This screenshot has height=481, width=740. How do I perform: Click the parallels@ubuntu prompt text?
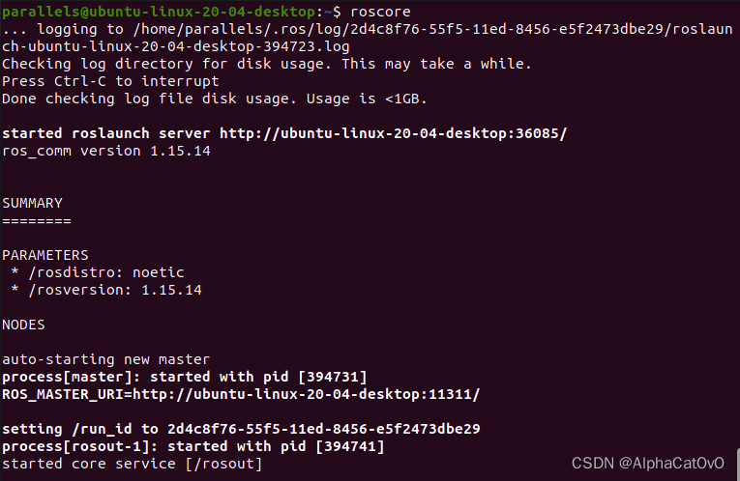point(159,12)
